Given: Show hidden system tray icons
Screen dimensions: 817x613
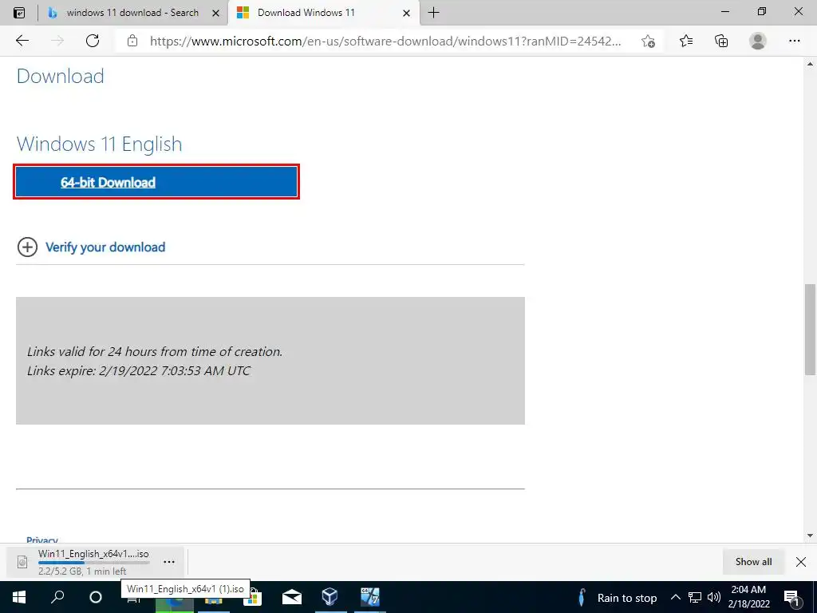Looking at the screenshot, I should tap(675, 597).
